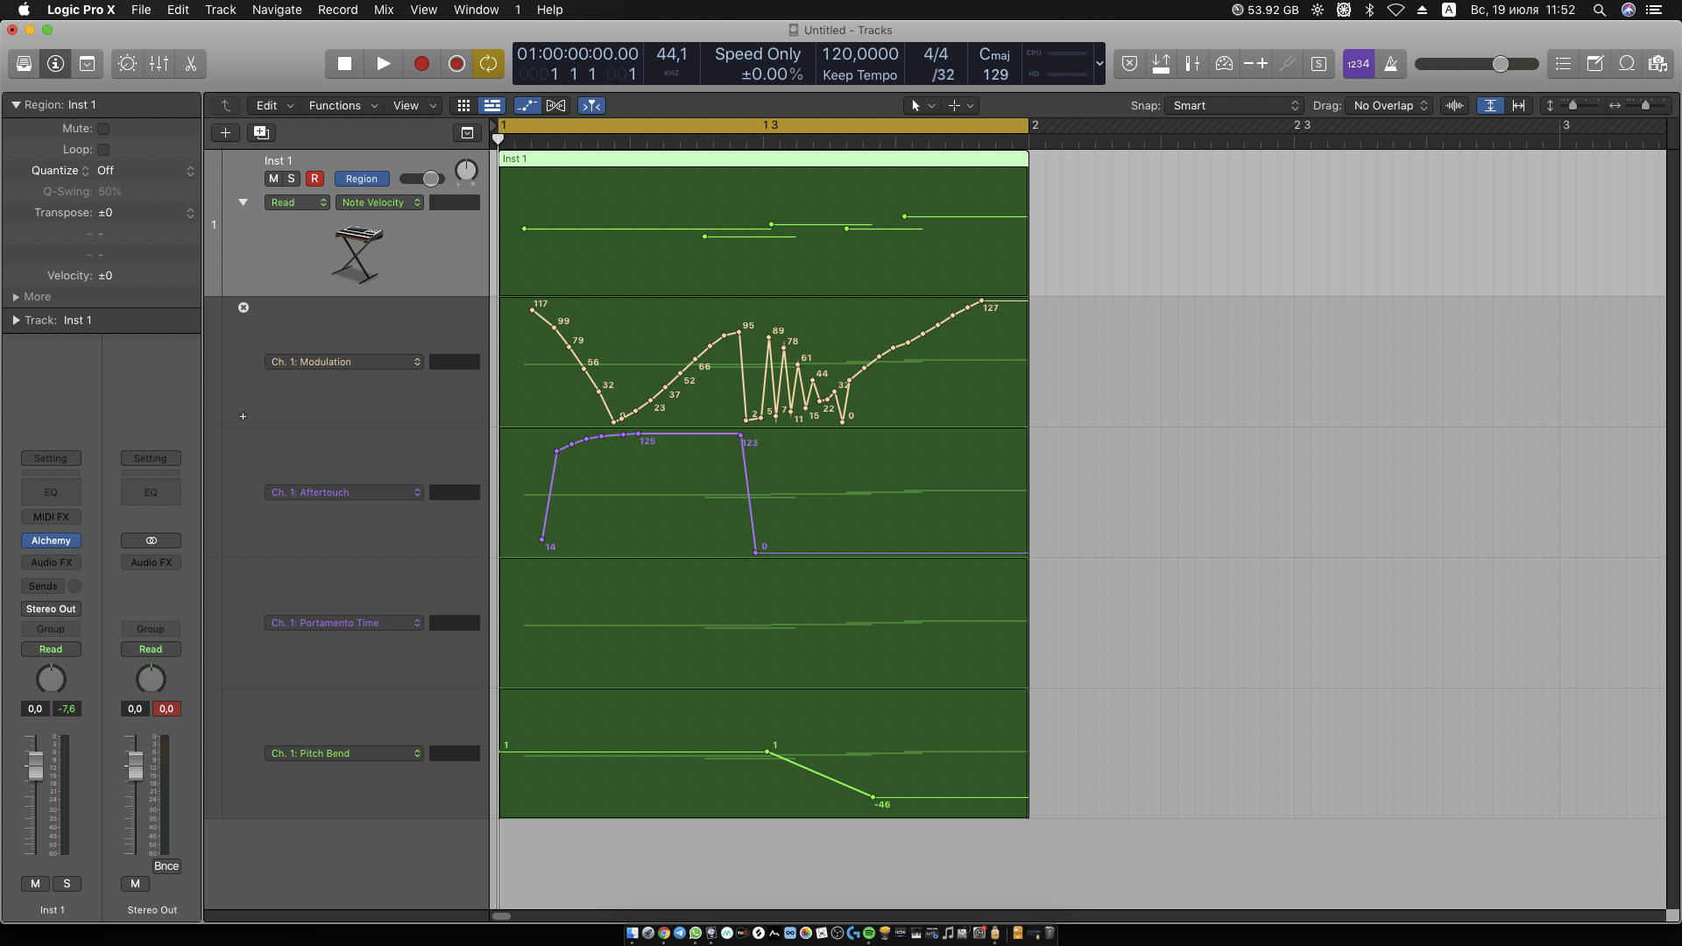Select the Scissors editors button

tap(190, 64)
